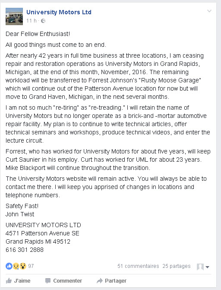Viewport: 221px width, 290px height.
Task: Click the public audience globe icon
Action: coord(43,21)
